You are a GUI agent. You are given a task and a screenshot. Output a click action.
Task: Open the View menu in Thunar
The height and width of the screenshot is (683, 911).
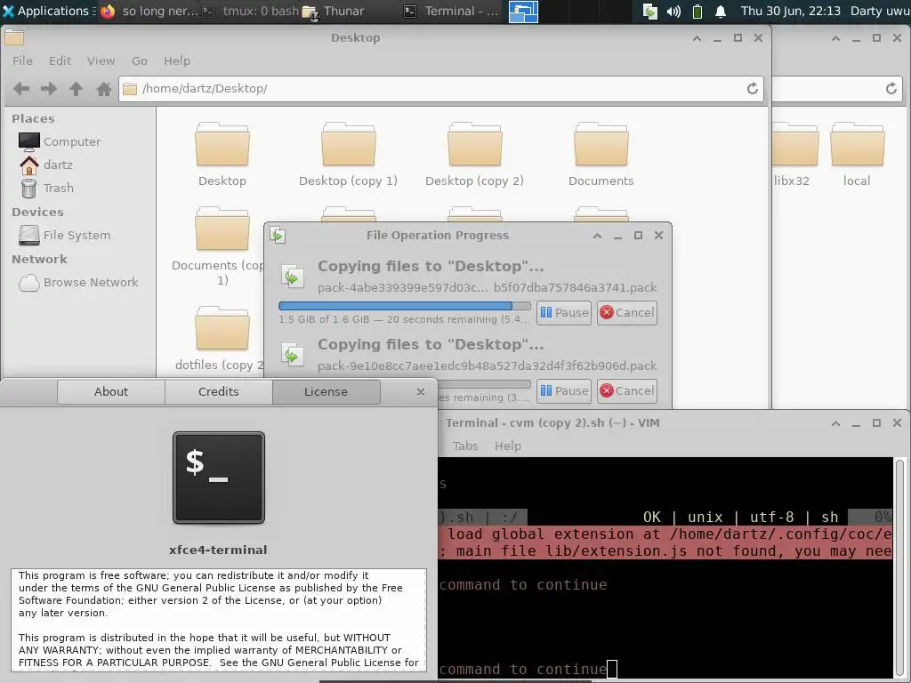pos(101,61)
